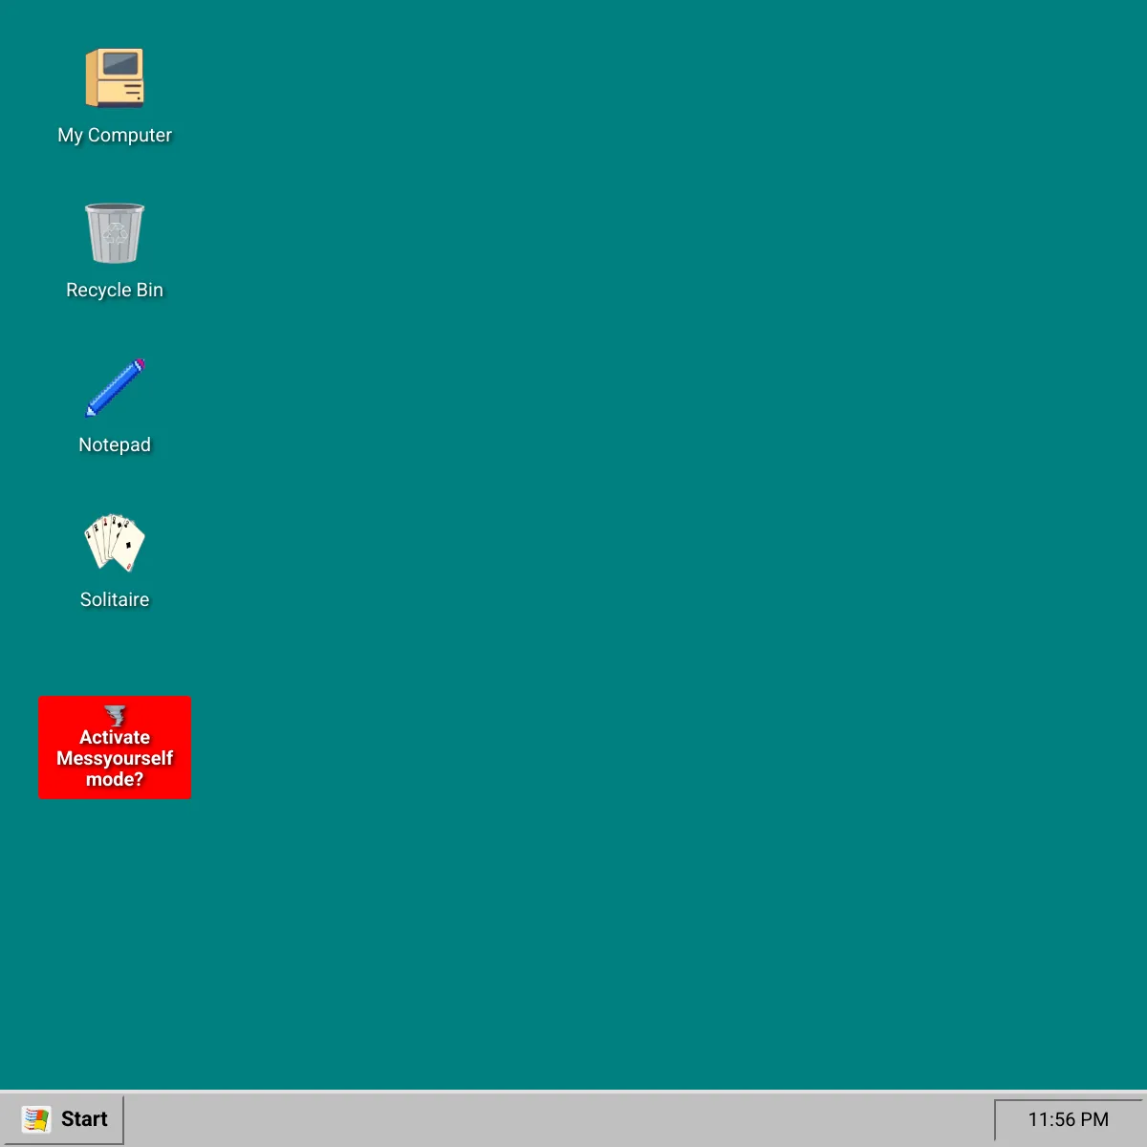Launch Notepad via the blue pencil icon
Screen dimensions: 1147x1147
click(115, 387)
